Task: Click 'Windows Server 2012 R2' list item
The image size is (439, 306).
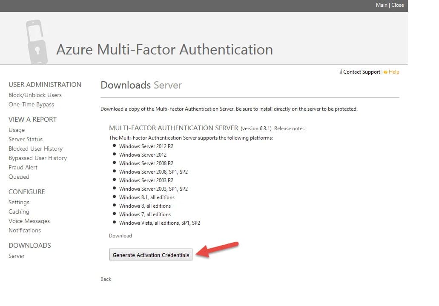Action: pos(146,146)
